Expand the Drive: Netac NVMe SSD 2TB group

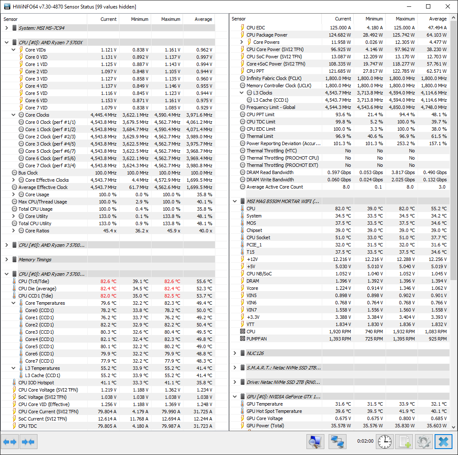(235, 382)
